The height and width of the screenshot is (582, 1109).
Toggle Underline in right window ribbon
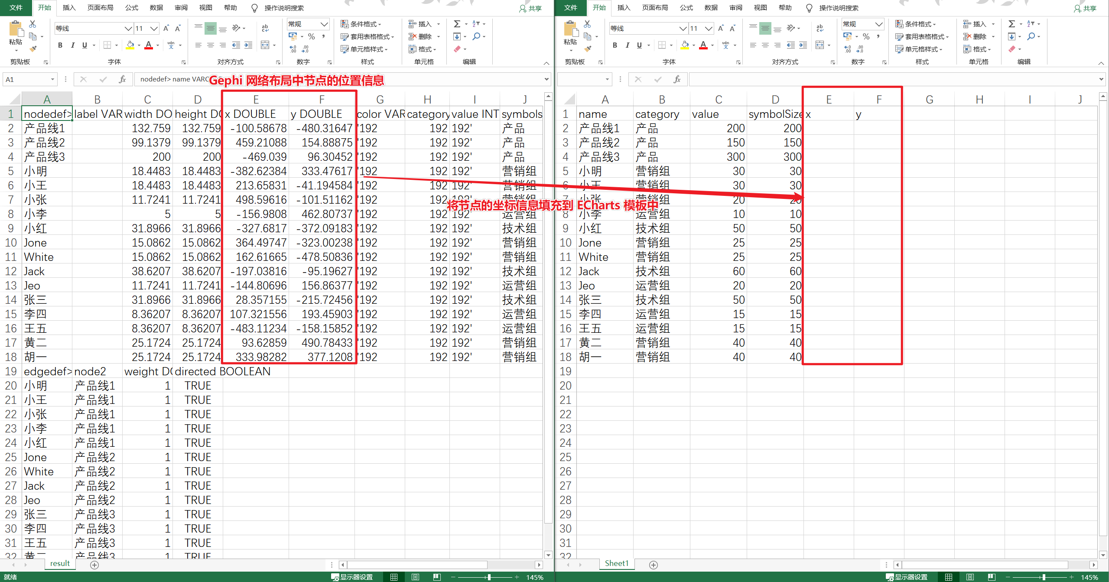[639, 45]
